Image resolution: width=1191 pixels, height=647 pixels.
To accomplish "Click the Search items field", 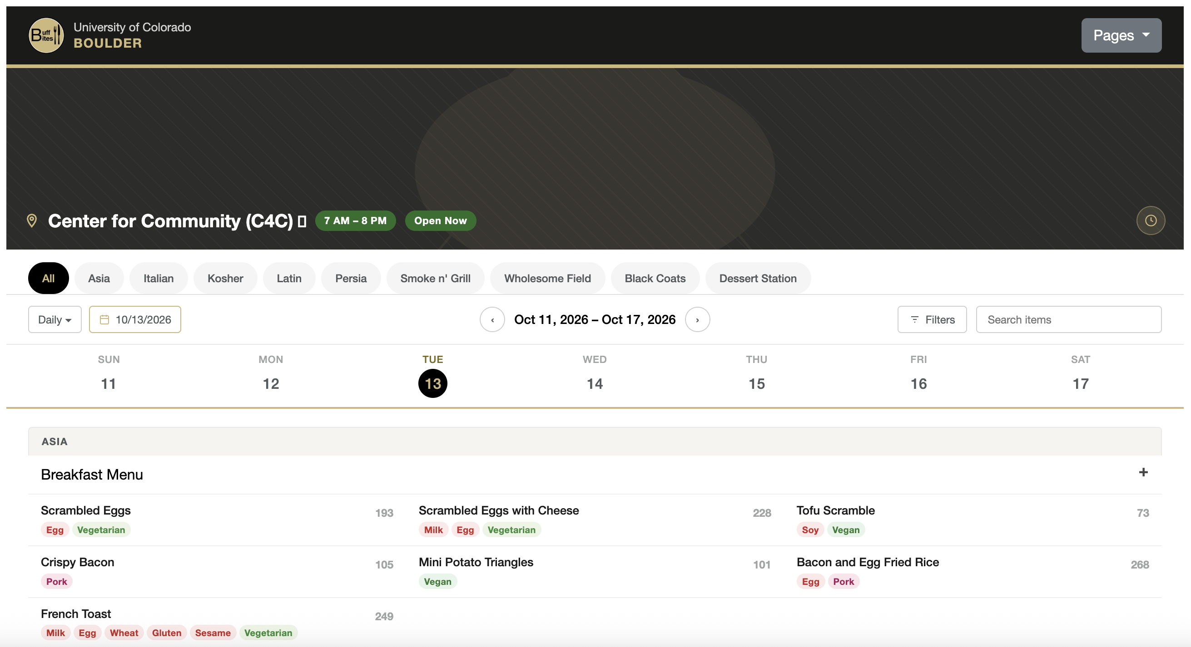I will (1068, 319).
